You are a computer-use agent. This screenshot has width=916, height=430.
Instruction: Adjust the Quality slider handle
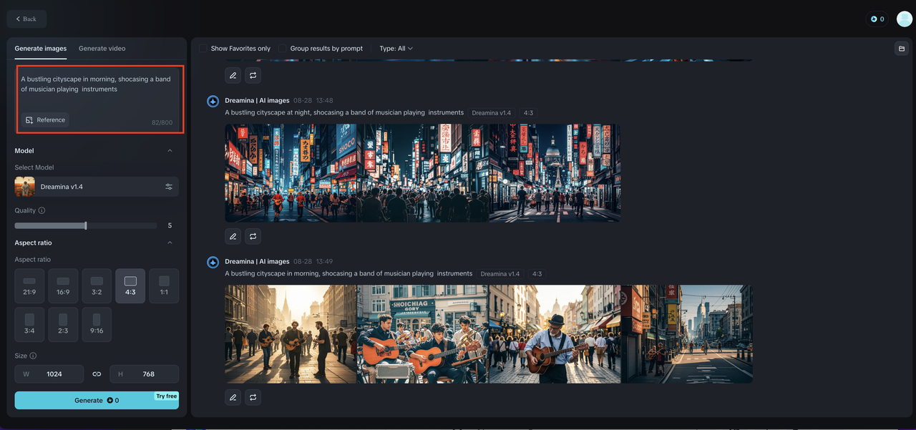(x=86, y=225)
